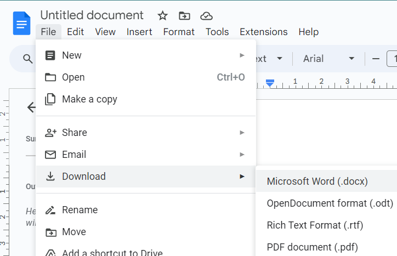Click the Untitled document title field
Image resolution: width=397 pixels, height=256 pixels.
tap(92, 15)
